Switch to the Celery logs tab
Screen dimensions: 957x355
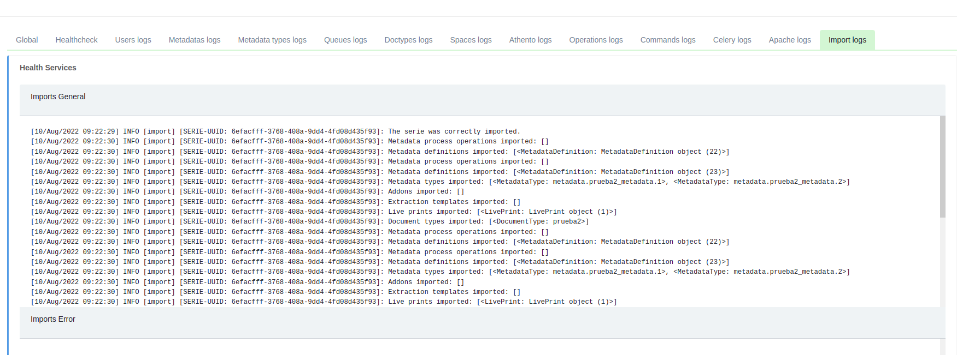tap(732, 40)
